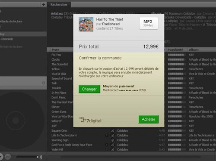
Task: Click the Mastercard ending 7058 text
Action: (124, 90)
